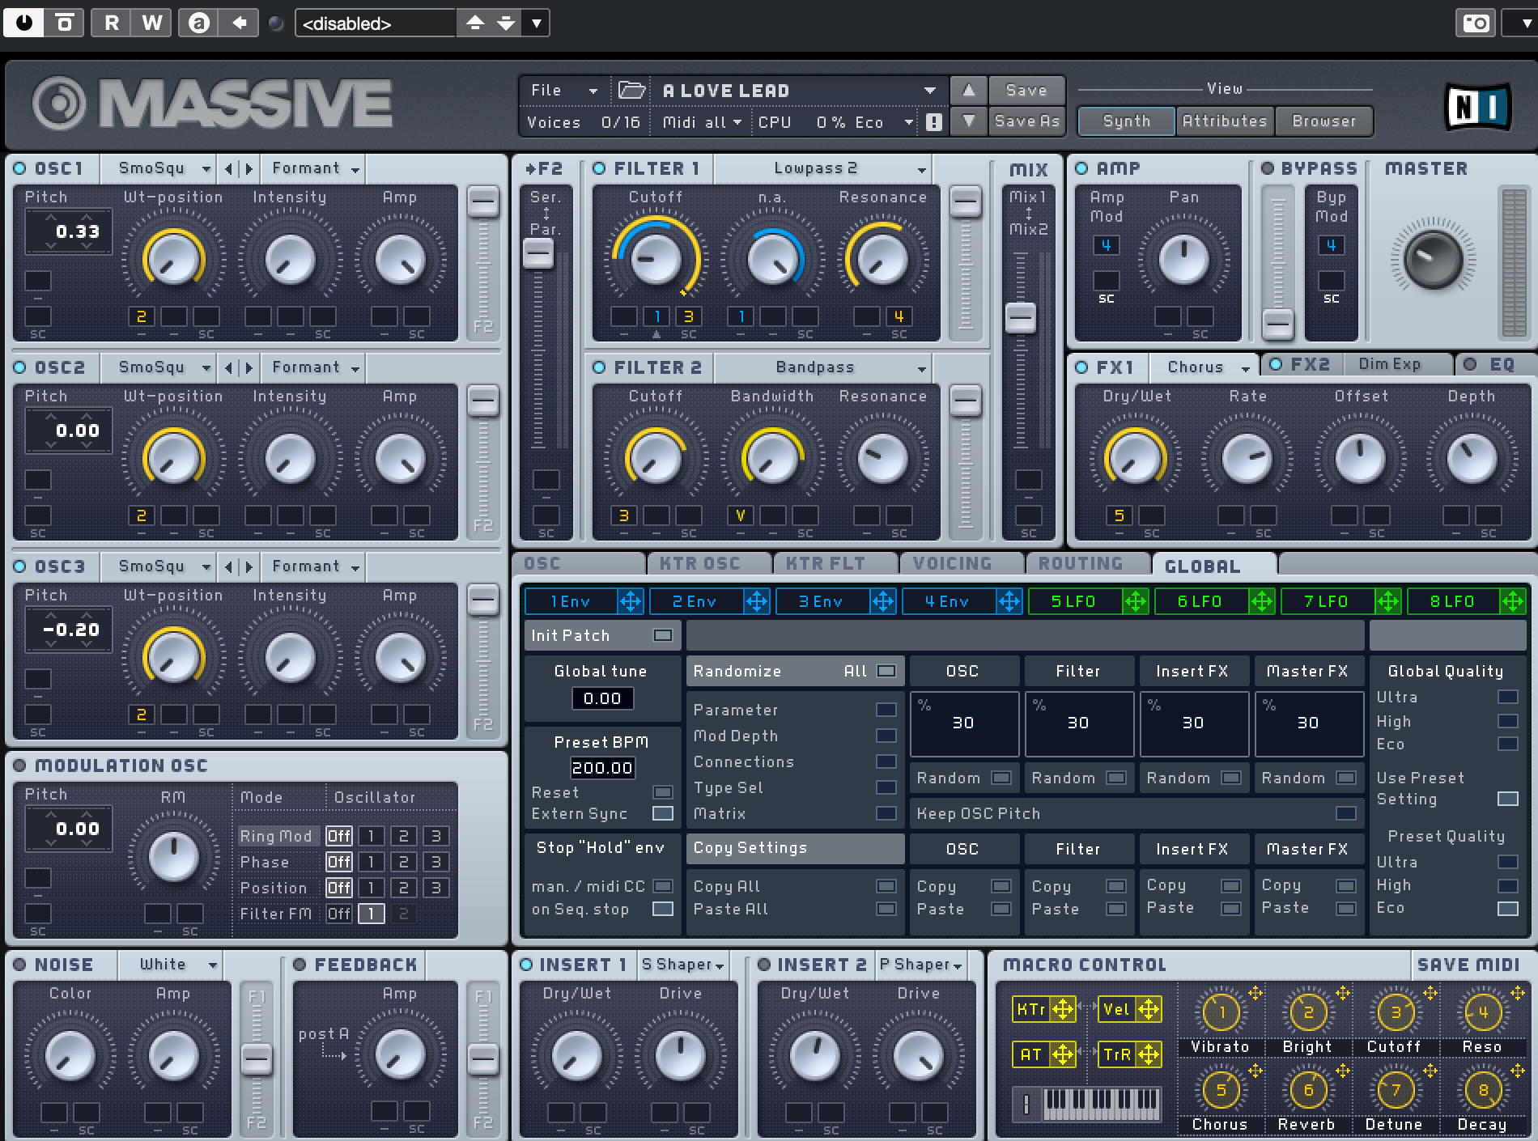Screen dimensions: 1538x1141
Task: Open the preset folder icon
Action: click(x=631, y=90)
